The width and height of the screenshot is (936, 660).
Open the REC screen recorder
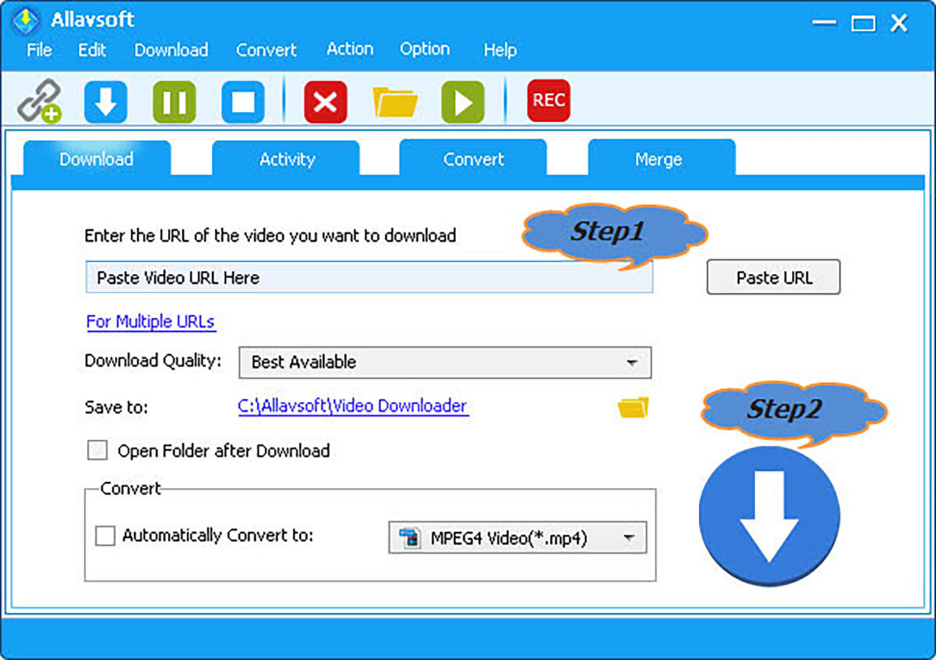[x=548, y=100]
